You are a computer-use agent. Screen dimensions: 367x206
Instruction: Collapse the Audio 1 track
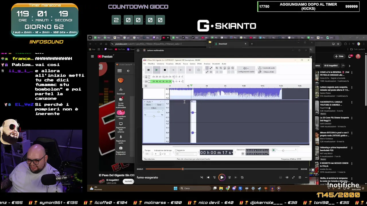pyautogui.click(x=161, y=102)
